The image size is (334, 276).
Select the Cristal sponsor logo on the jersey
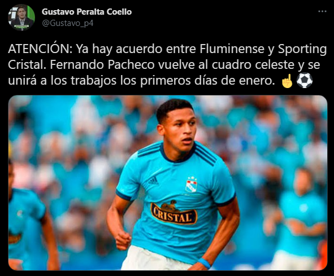click(x=174, y=213)
